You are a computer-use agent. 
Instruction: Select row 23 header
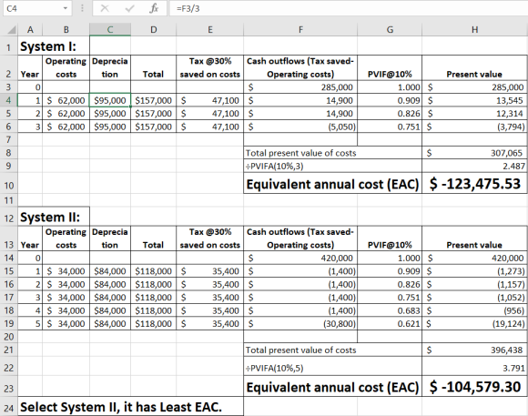click(9, 389)
